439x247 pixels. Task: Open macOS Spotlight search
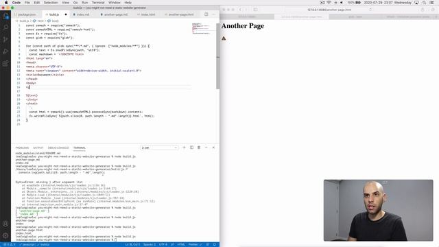point(425,3)
